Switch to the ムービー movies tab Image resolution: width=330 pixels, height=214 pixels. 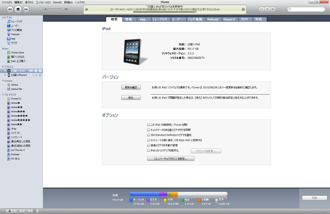[177, 19]
